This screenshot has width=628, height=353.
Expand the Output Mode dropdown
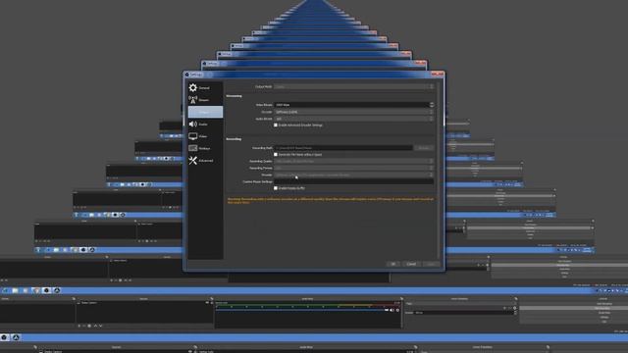coord(353,86)
